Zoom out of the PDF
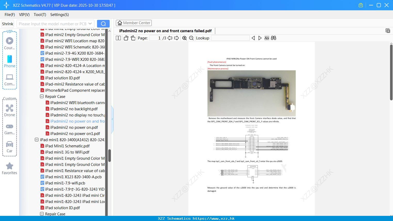 point(191,38)
